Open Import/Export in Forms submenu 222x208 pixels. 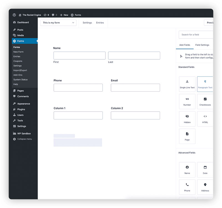tap(20, 70)
